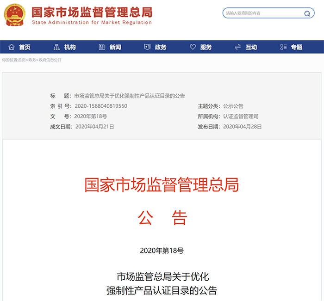
Task: Click the exchange arrows icon beside 互动
Action: point(238,47)
